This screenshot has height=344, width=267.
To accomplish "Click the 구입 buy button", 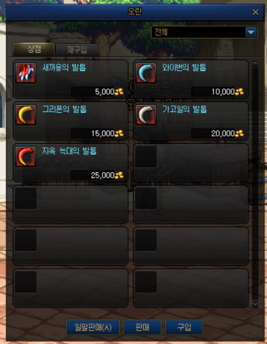I will click(x=184, y=327).
